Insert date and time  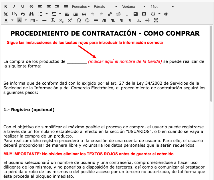click(153, 14)
